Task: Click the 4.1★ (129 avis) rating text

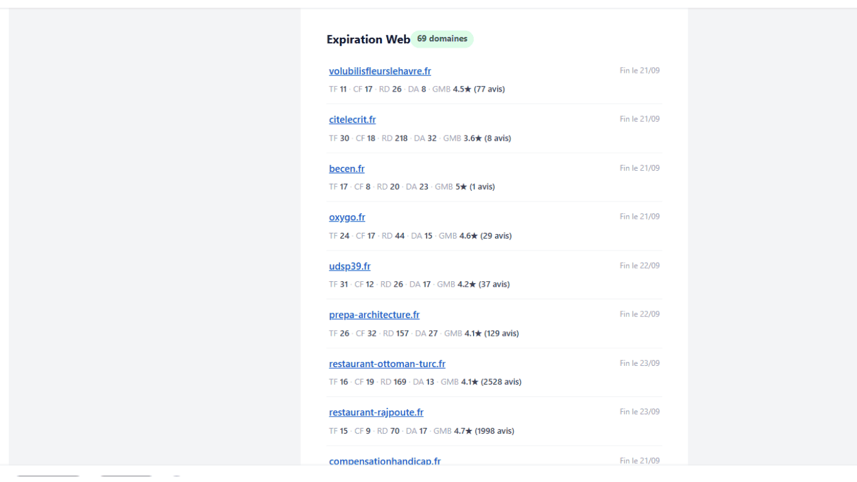Action: [x=492, y=333]
